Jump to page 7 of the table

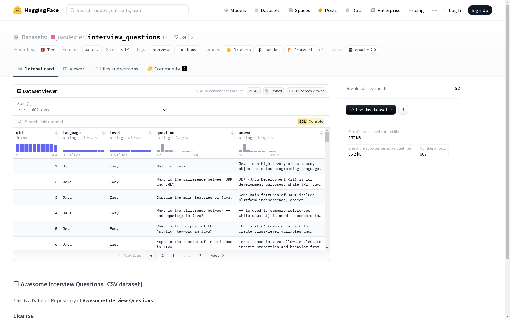(x=200, y=256)
